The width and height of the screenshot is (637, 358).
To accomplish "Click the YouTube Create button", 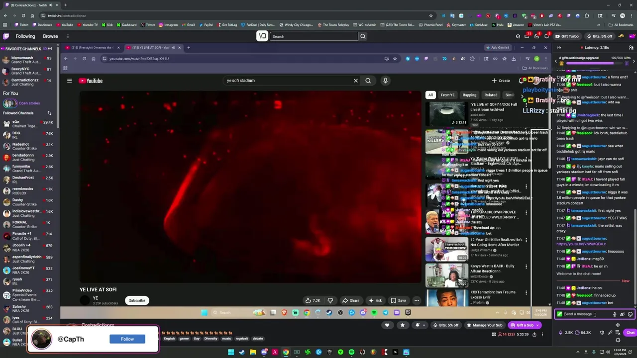I will click(501, 81).
